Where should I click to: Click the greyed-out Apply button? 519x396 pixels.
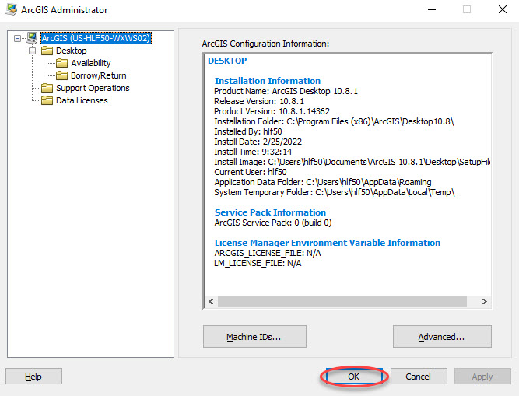tap(482, 377)
